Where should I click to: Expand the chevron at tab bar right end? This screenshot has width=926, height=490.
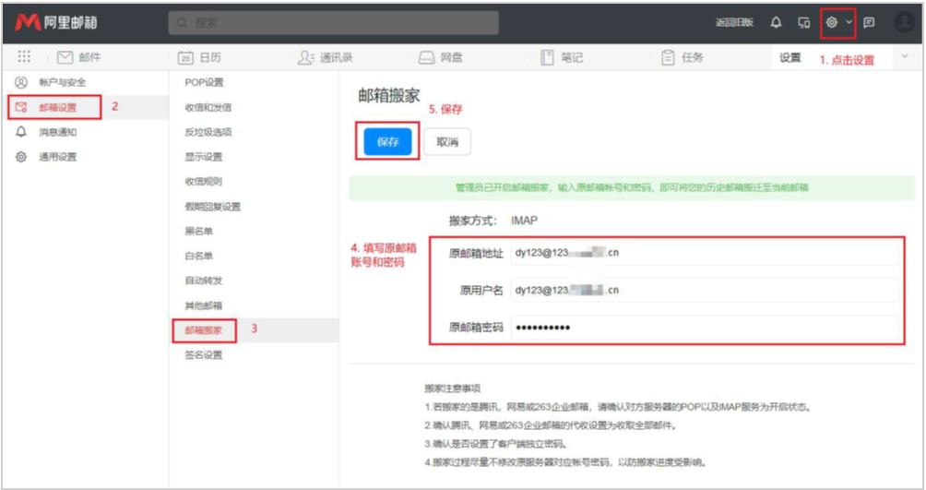tap(904, 57)
